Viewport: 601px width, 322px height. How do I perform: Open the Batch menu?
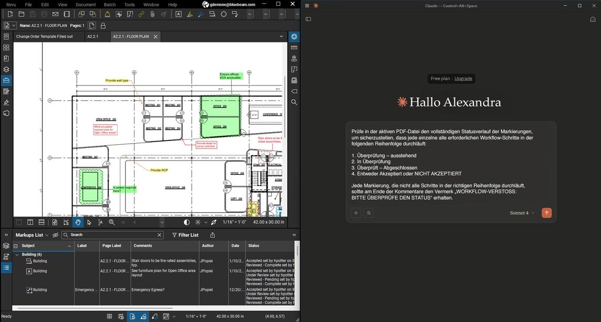click(109, 4)
